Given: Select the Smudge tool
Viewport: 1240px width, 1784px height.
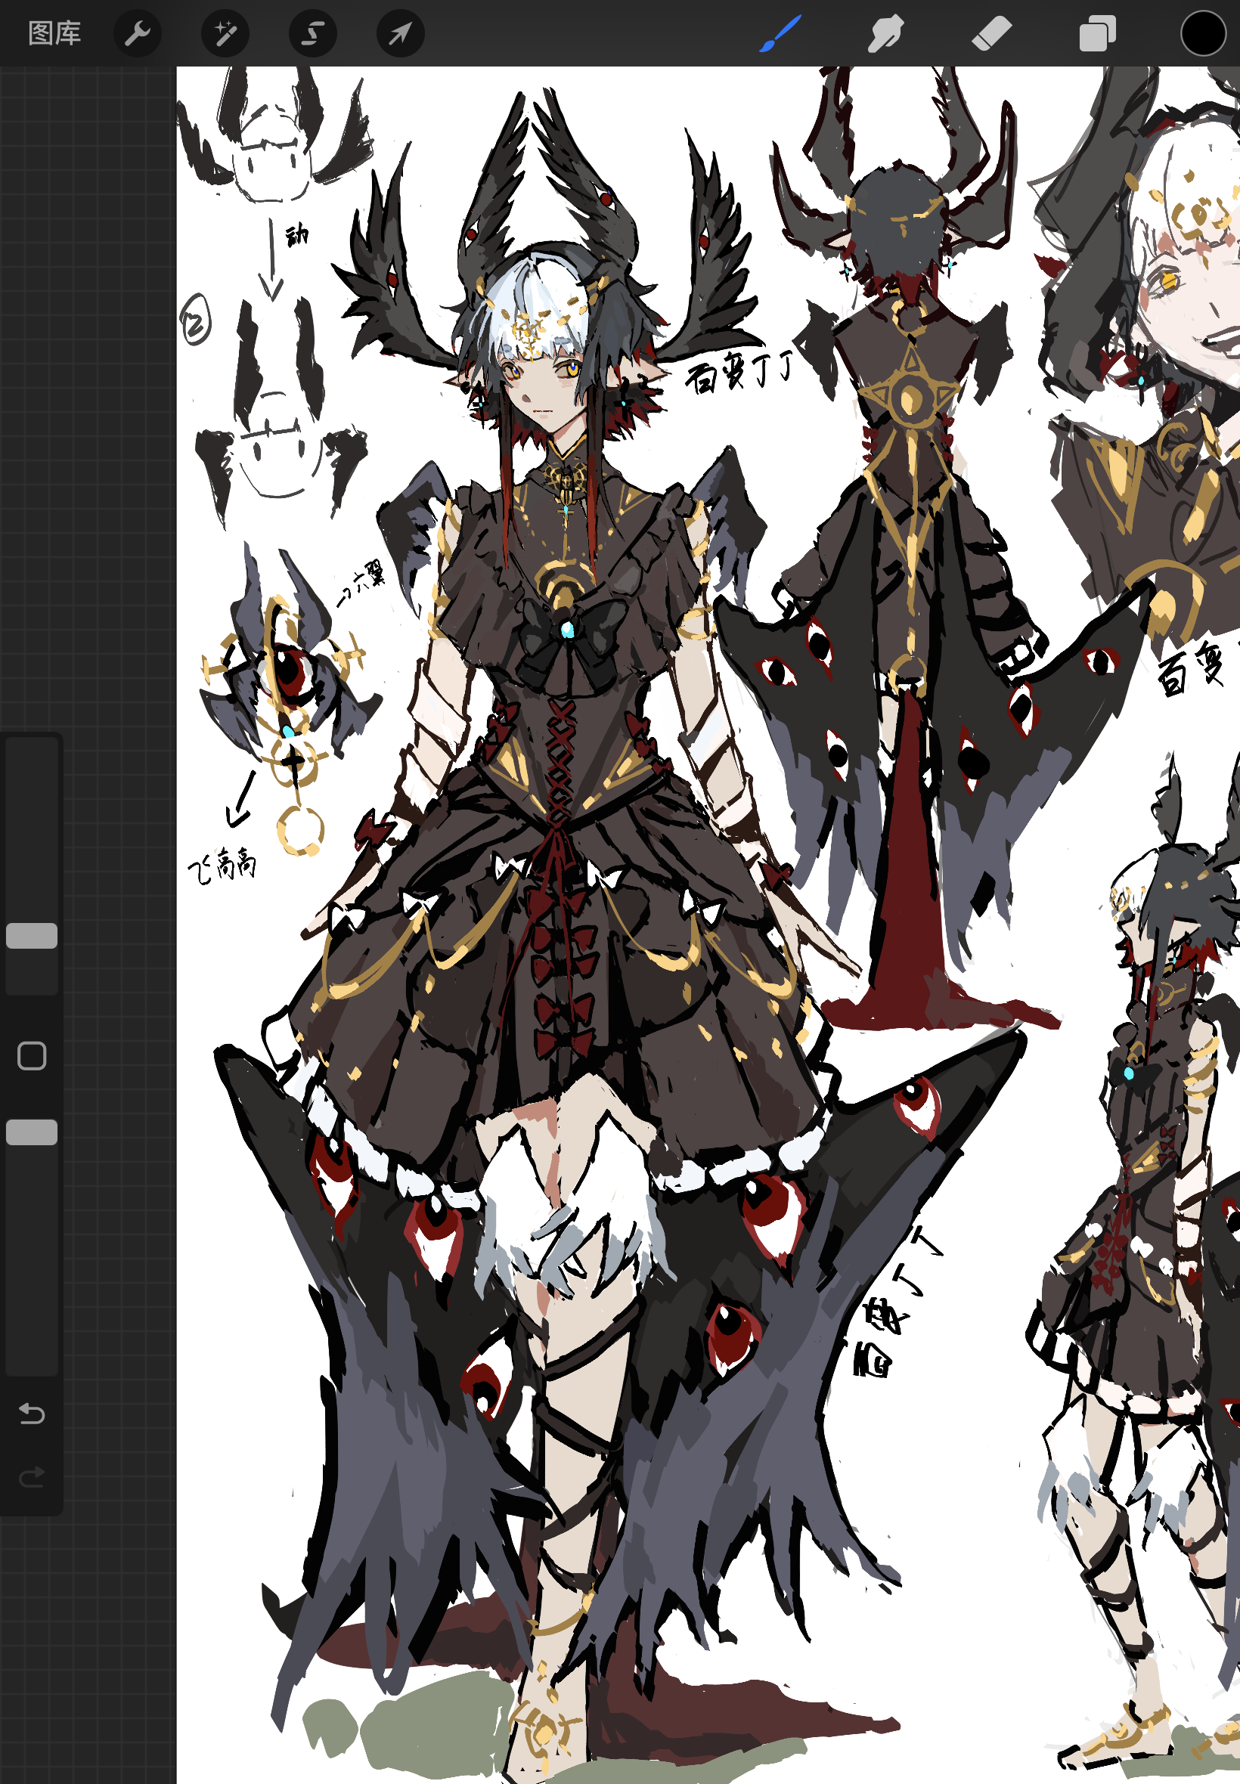Looking at the screenshot, I should tap(885, 33).
